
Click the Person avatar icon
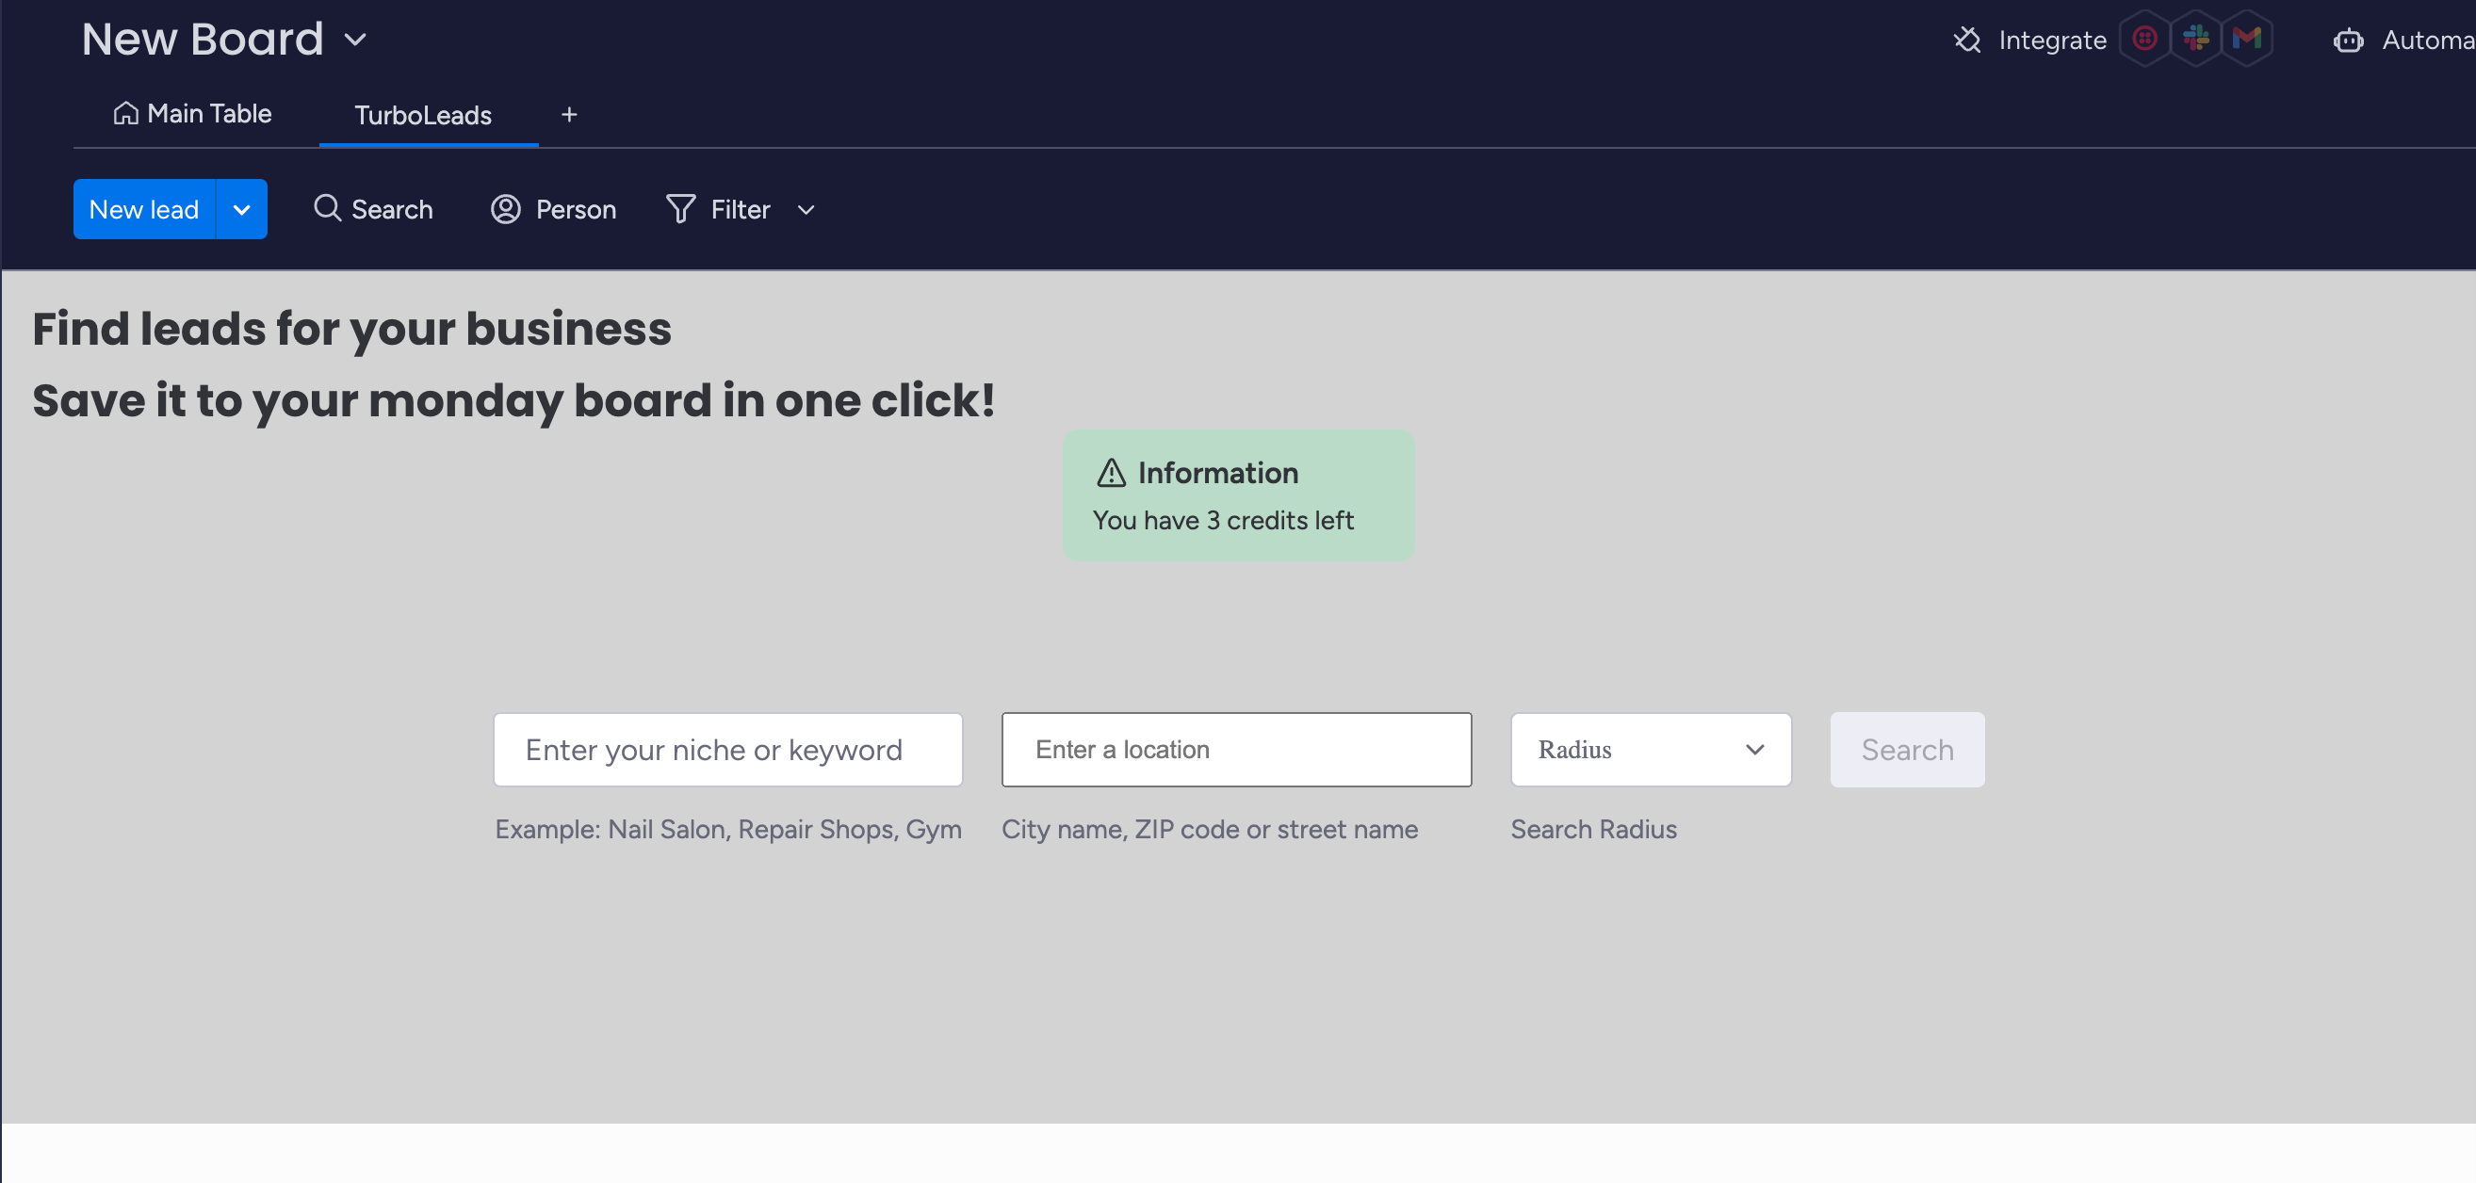point(506,208)
